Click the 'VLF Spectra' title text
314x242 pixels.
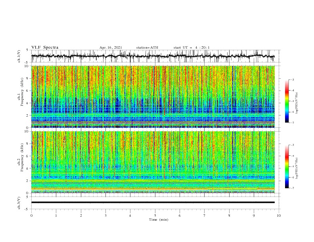45,47
